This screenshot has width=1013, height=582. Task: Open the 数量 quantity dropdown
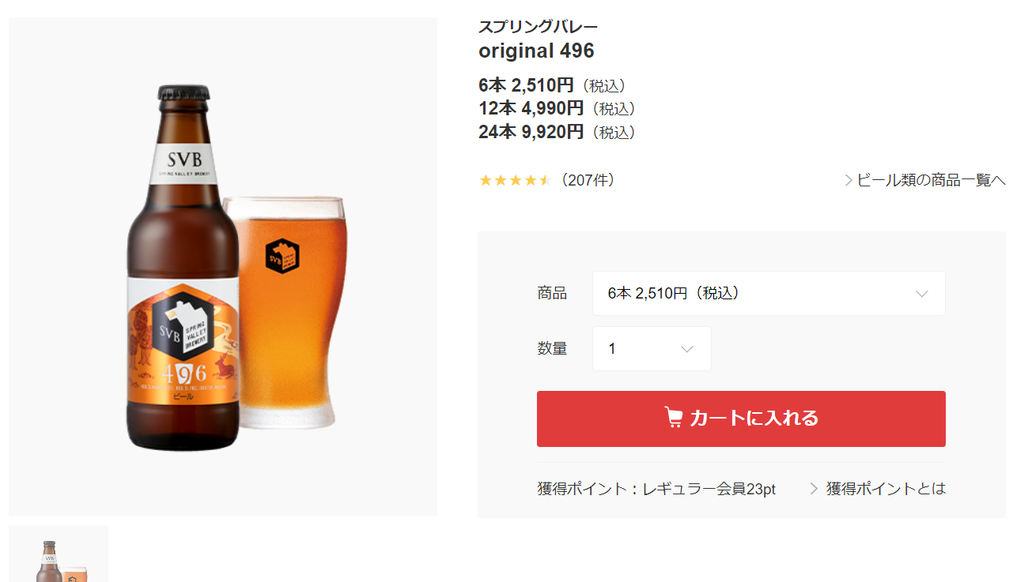pos(652,349)
